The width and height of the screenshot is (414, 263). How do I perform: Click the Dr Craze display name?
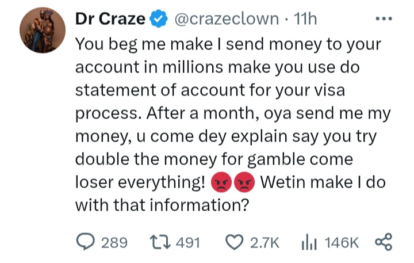coord(110,20)
